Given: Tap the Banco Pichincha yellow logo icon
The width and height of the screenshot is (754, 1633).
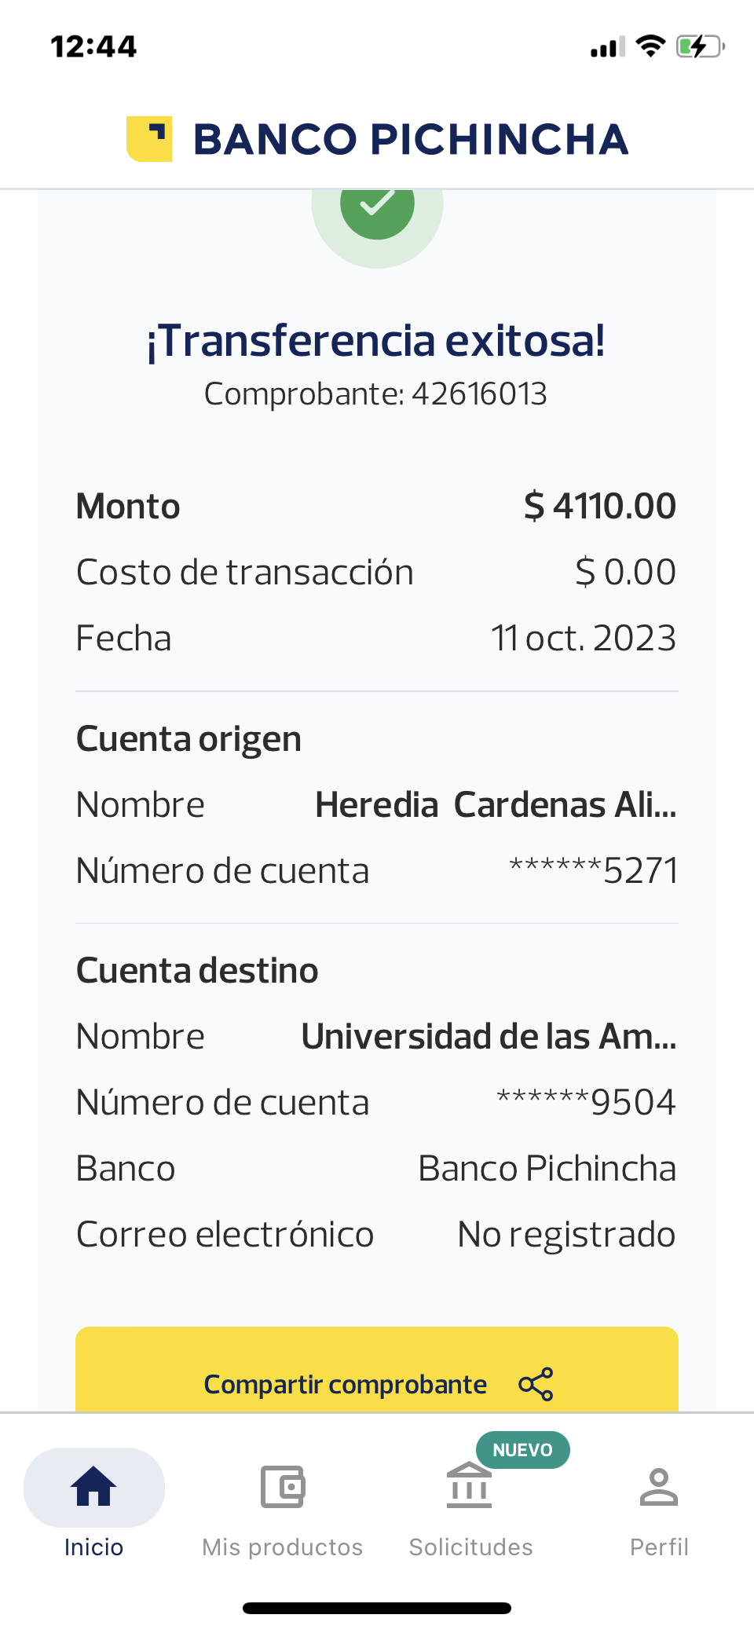Looking at the screenshot, I should (149, 139).
